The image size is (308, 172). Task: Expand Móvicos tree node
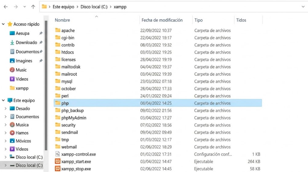(x=6, y=141)
